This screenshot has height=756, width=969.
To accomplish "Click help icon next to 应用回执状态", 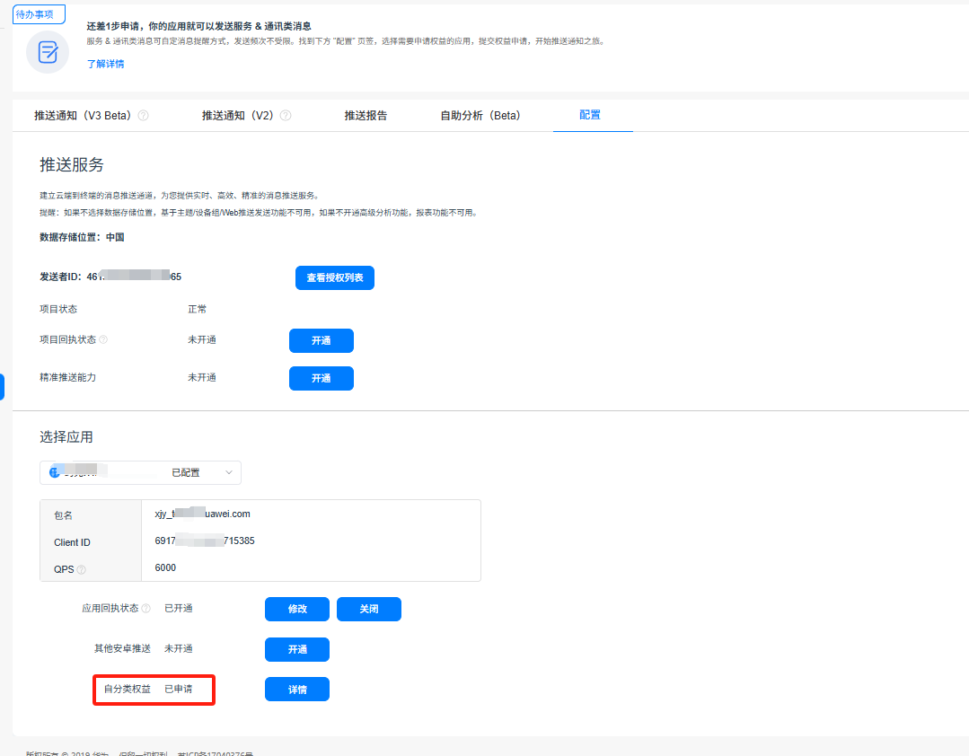I will 146,609.
